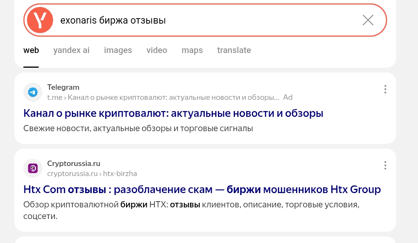Open the Htx Com отзывы article on Cryptorussia

point(202,189)
